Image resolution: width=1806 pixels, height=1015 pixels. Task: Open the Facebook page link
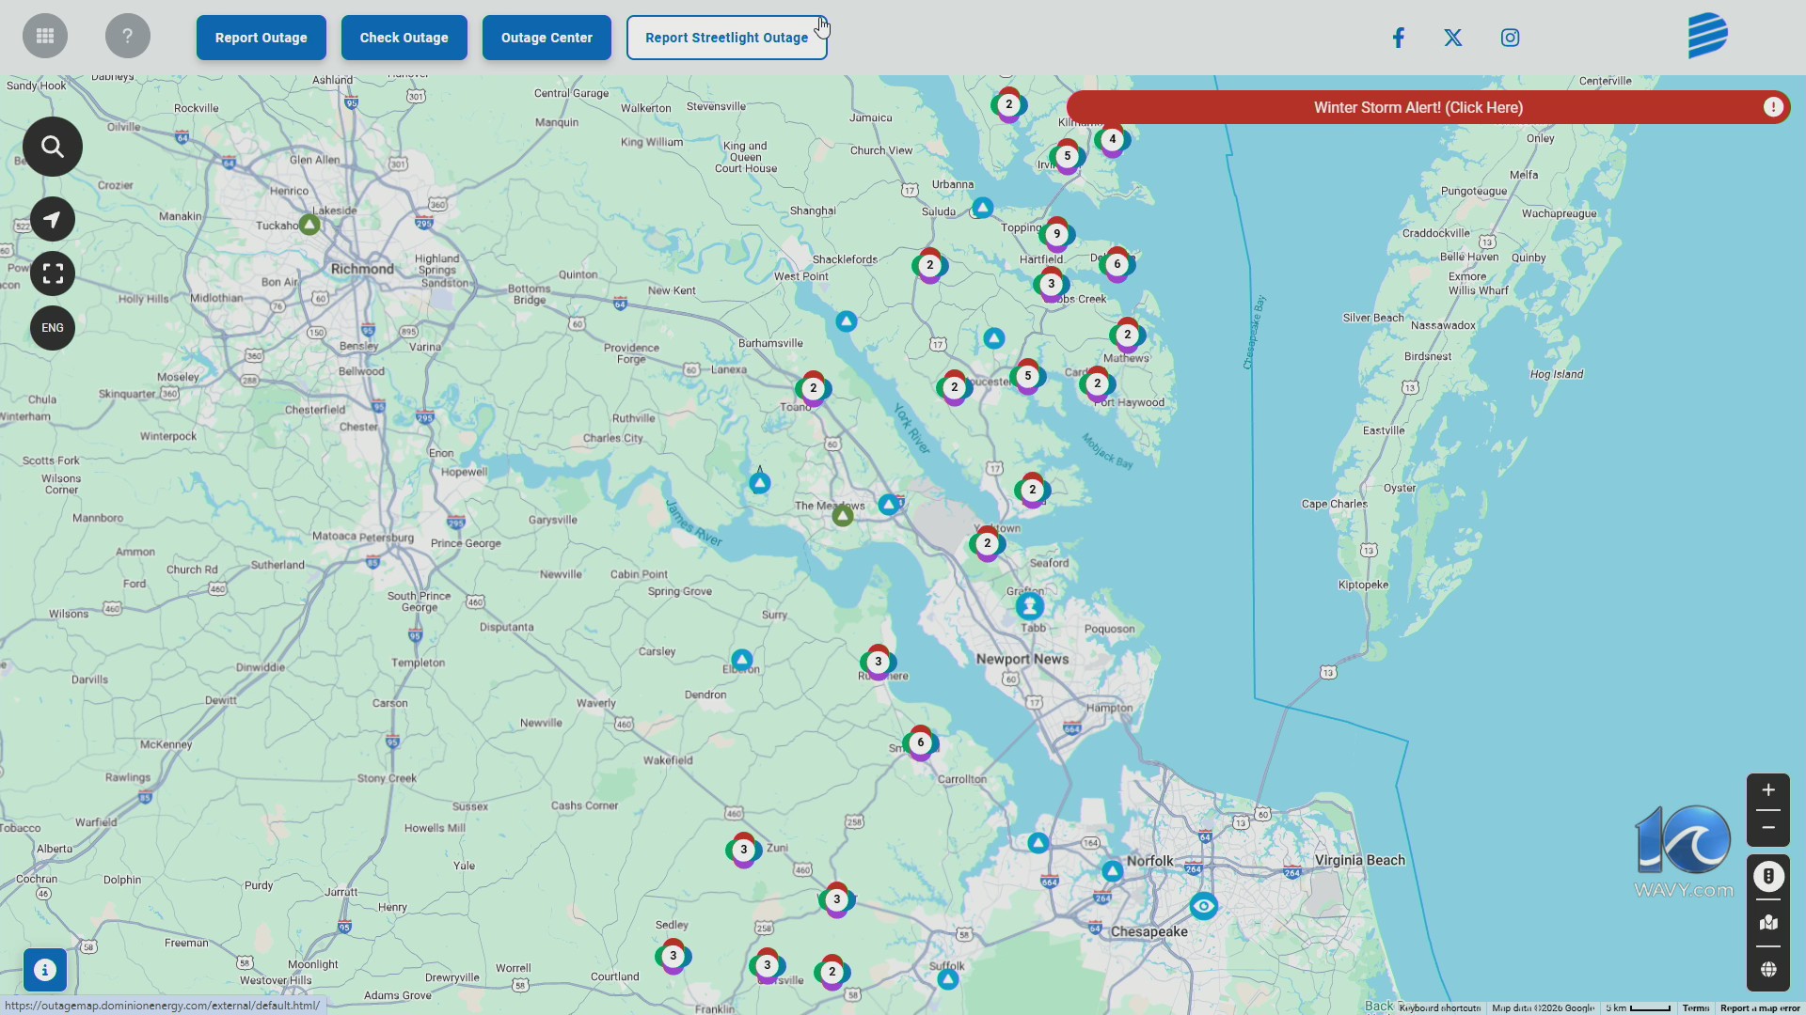pyautogui.click(x=1399, y=38)
